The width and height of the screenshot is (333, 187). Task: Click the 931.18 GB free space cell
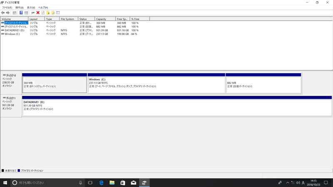(123, 30)
